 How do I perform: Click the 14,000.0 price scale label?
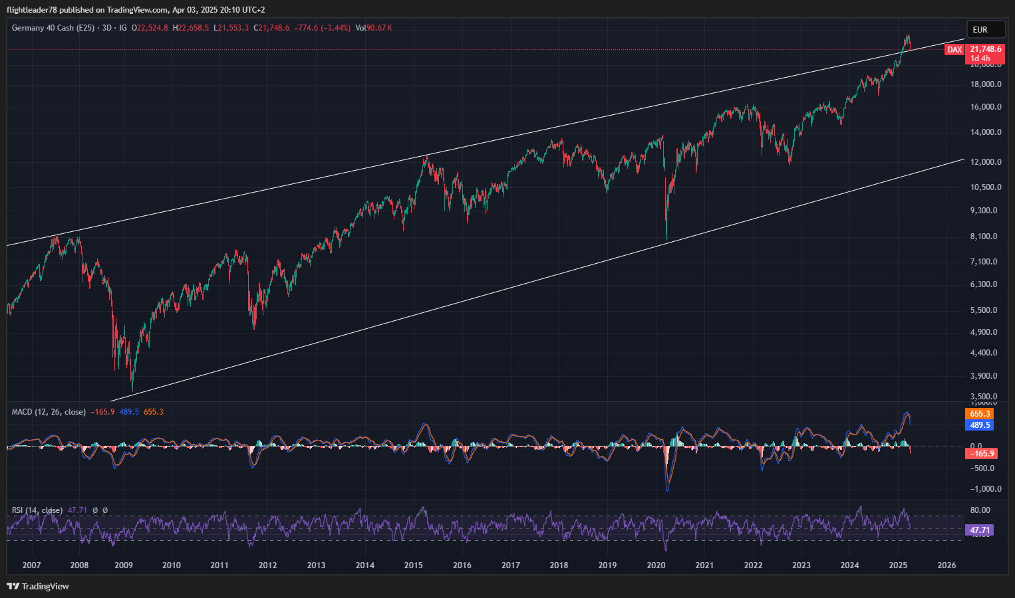pyautogui.click(x=986, y=132)
